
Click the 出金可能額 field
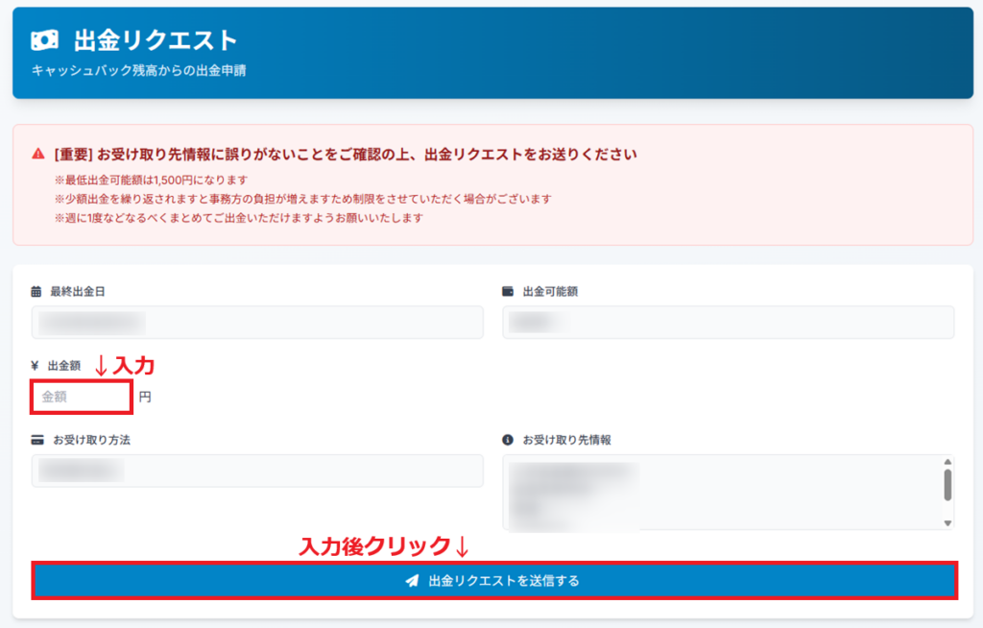click(728, 323)
